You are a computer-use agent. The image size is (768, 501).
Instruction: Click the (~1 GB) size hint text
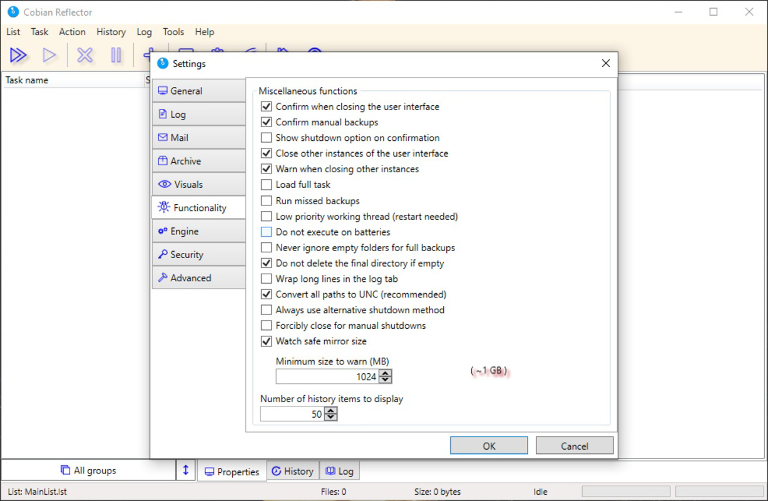point(489,371)
